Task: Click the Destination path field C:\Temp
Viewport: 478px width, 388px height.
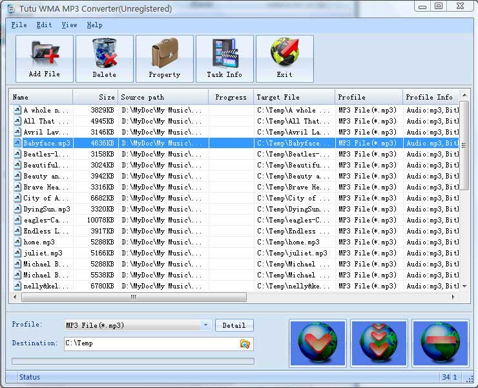Action: 158,344
